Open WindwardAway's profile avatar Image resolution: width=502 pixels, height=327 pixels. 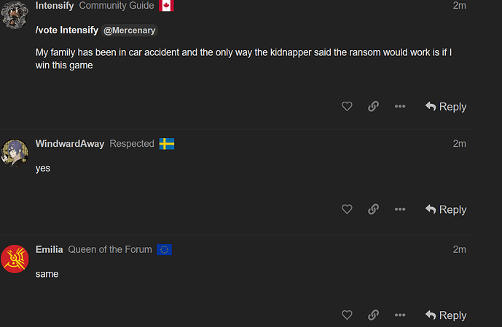(15, 152)
